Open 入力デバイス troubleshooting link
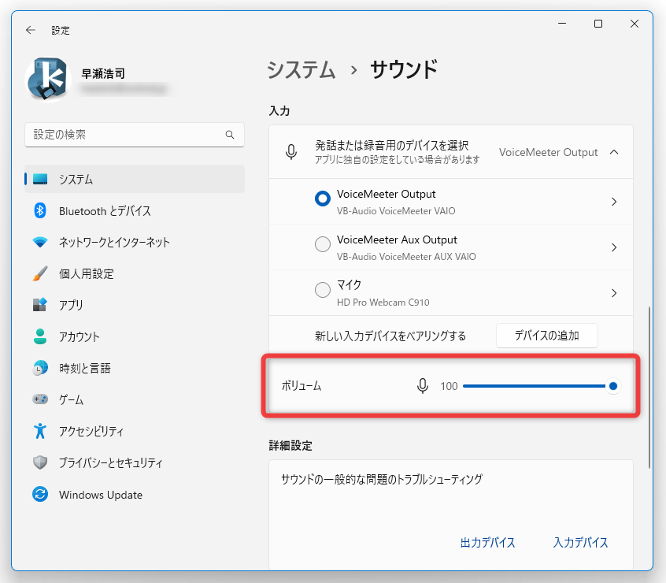The image size is (666, 583). [x=580, y=543]
